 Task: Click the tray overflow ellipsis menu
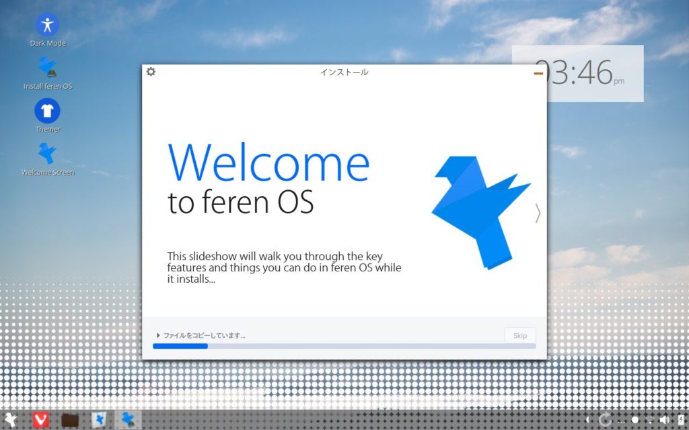pyautogui.click(x=621, y=421)
